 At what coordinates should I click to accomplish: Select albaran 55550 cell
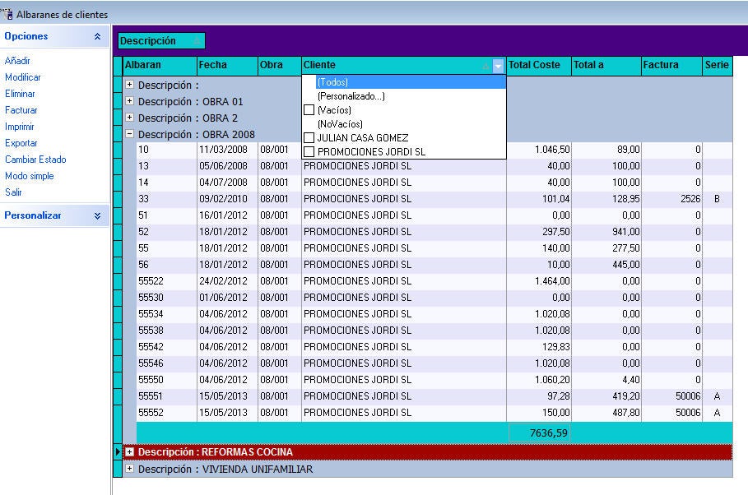pyautogui.click(x=166, y=380)
